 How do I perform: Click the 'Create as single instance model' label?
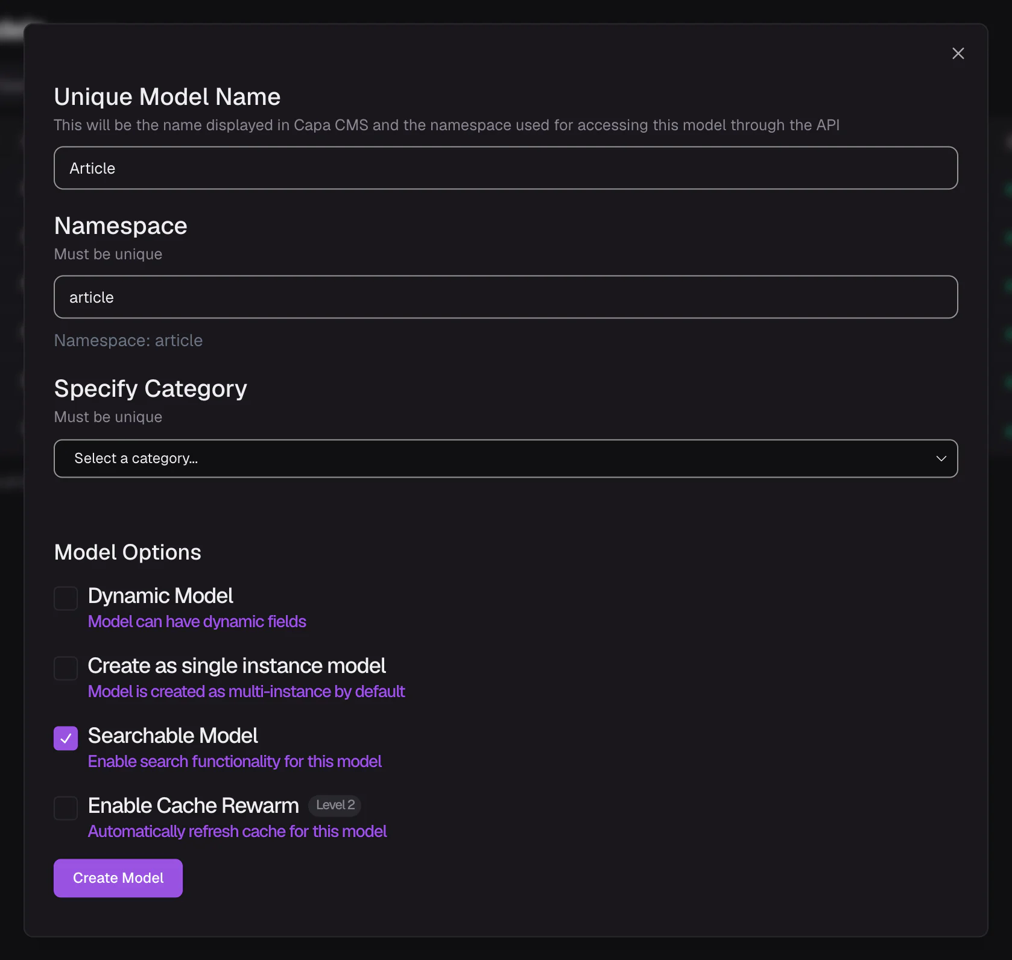click(x=237, y=666)
